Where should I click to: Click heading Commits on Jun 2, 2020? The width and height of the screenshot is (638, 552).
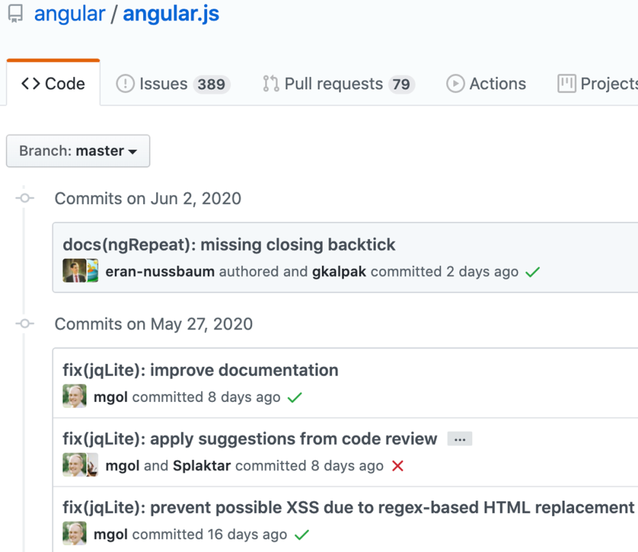[x=148, y=199]
